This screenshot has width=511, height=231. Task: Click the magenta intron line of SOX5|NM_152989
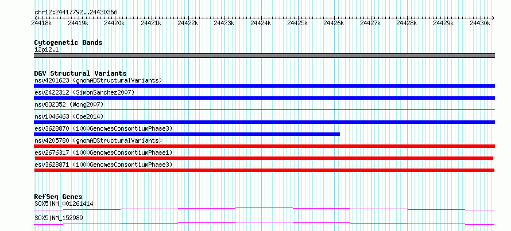[264, 223]
